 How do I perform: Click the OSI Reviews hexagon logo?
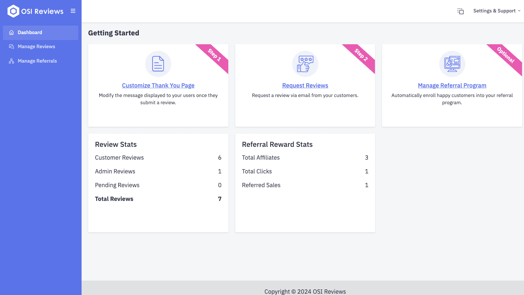[13, 11]
